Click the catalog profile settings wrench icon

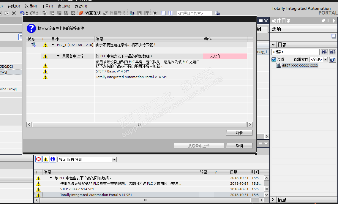333,59
